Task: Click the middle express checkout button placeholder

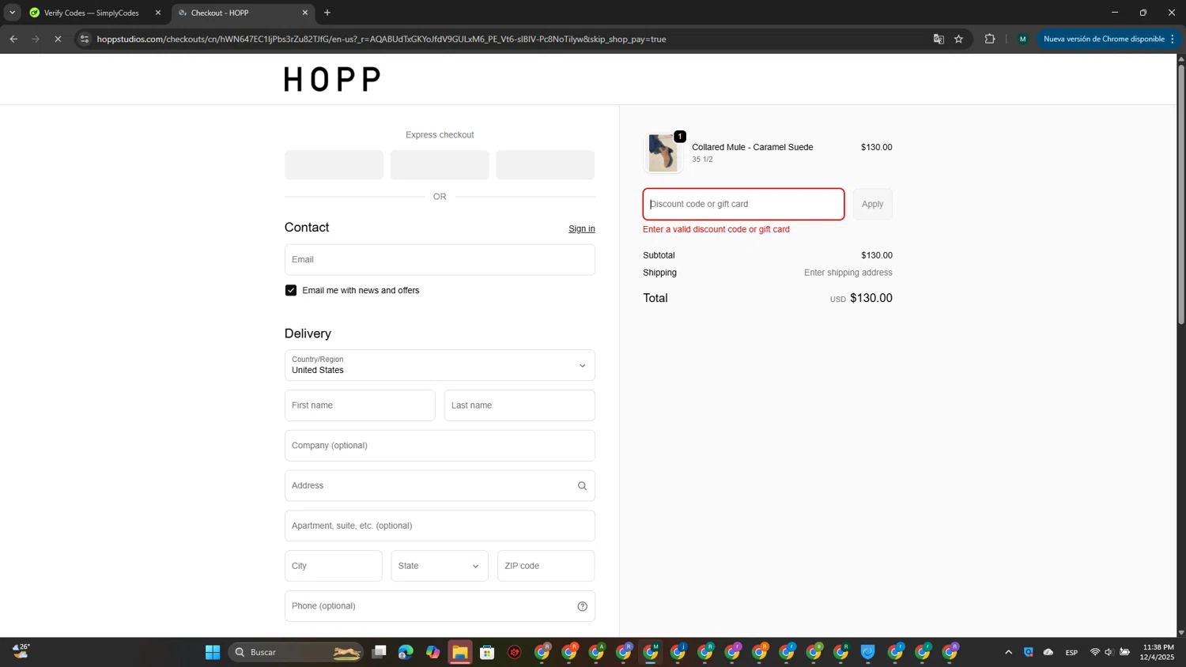Action: point(440,165)
